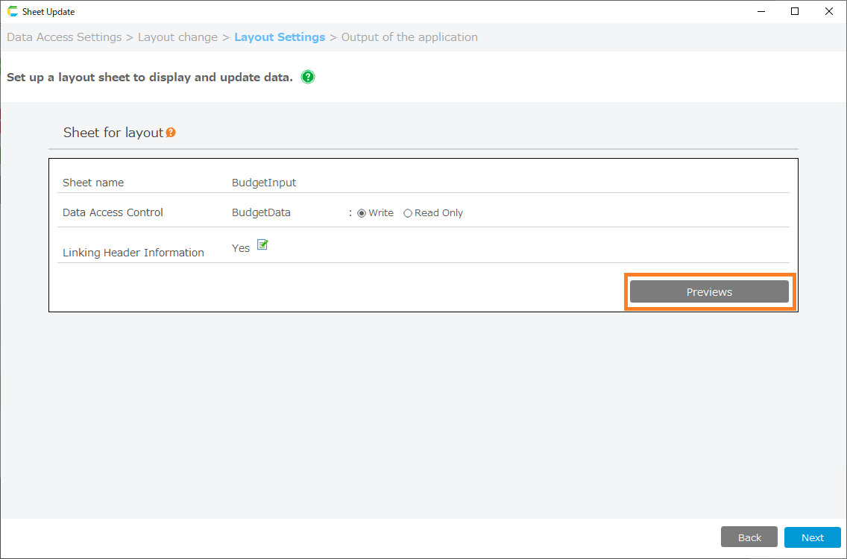Maximize the Sheet Update window
847x559 pixels.
pyautogui.click(x=795, y=11)
